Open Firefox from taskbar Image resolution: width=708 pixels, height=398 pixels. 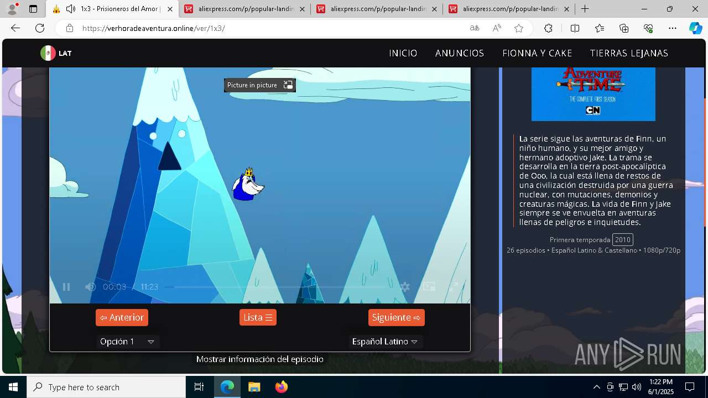282,387
